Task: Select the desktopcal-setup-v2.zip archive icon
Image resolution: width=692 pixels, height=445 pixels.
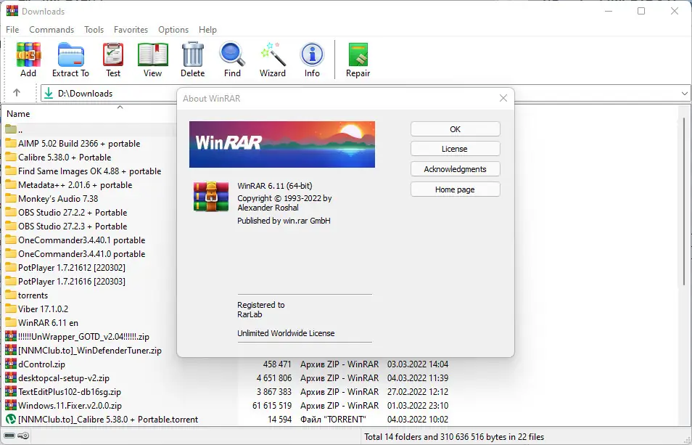Action: [x=11, y=378]
